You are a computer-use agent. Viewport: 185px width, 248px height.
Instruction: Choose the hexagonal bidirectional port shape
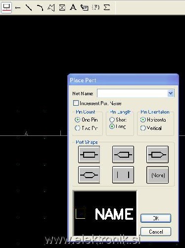[89, 175]
